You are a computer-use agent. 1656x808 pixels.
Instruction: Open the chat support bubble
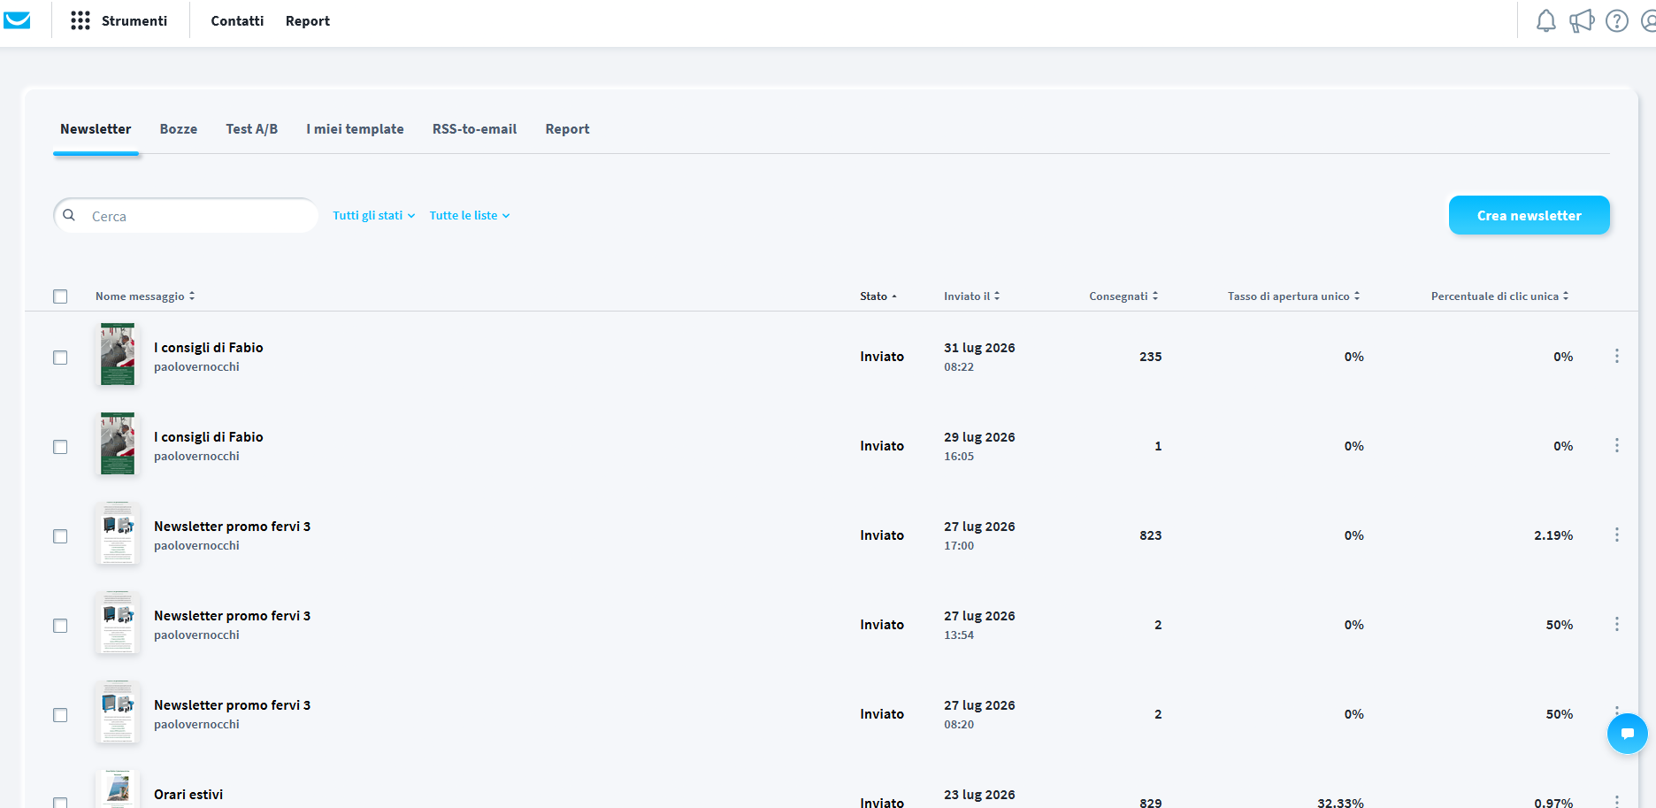pyautogui.click(x=1627, y=734)
